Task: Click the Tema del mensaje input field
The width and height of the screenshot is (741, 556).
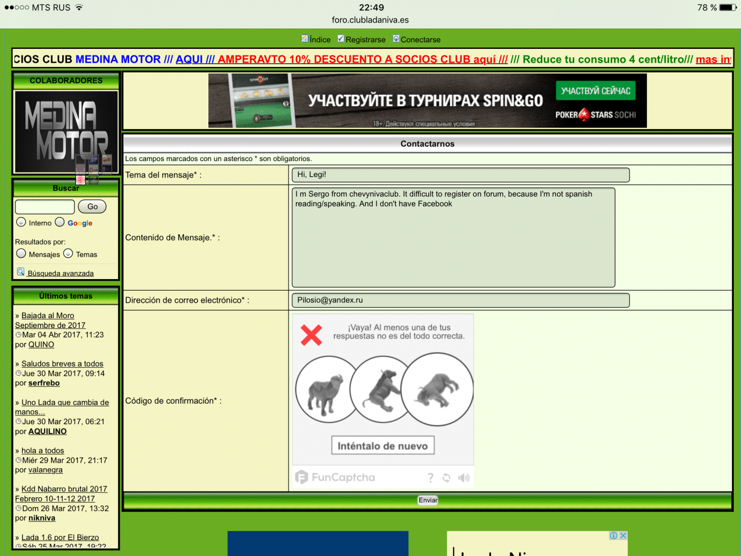Action: [x=460, y=175]
